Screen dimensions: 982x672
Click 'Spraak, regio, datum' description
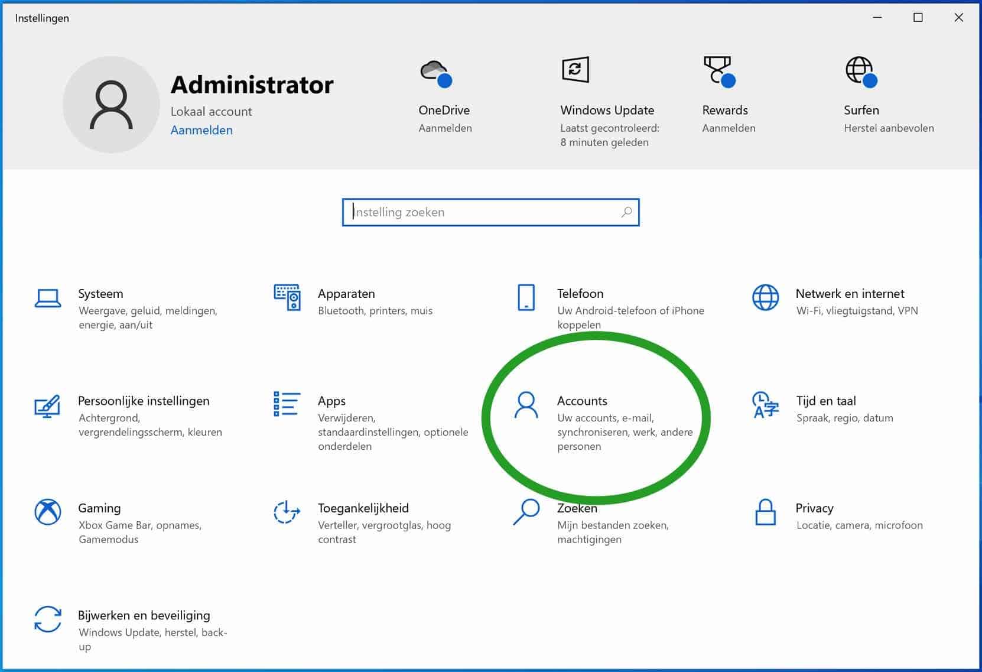tap(844, 418)
